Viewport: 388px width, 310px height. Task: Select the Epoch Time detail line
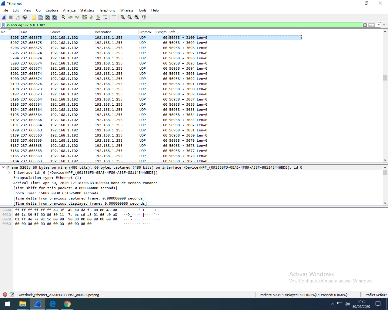tap(56, 193)
